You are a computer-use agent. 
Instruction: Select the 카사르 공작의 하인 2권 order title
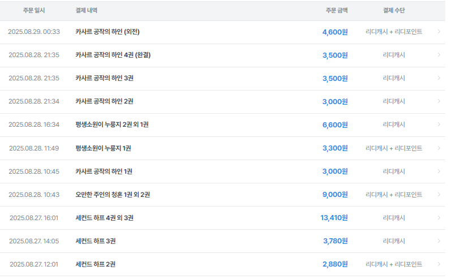[104, 101]
